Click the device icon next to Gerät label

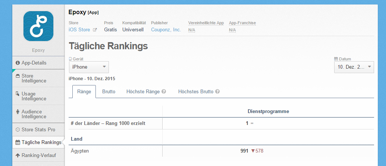70,59
